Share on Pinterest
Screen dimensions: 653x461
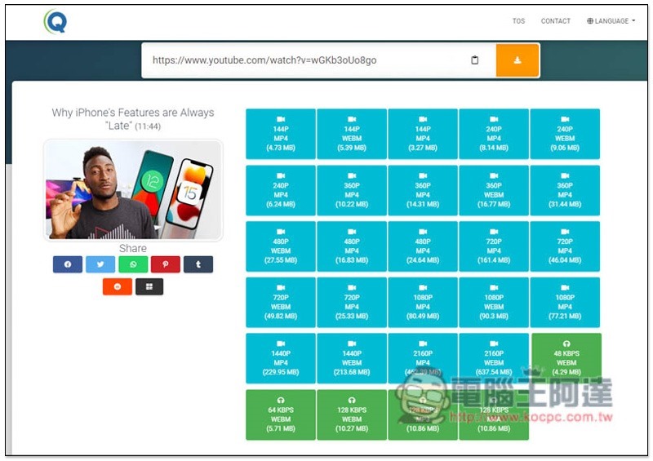(x=166, y=264)
